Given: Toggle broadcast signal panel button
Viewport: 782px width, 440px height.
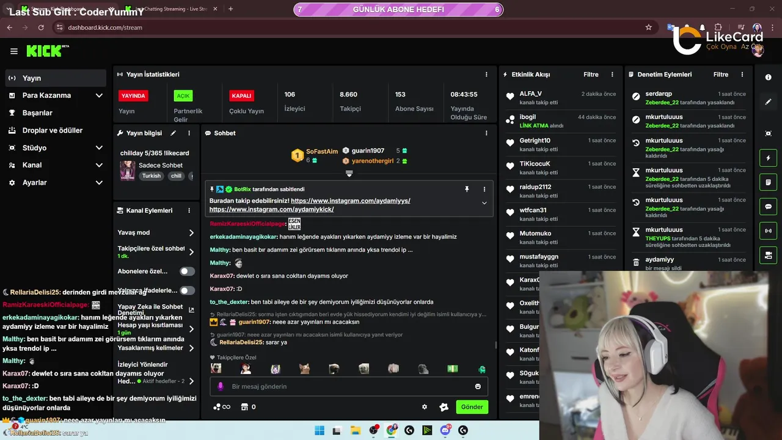Looking at the screenshot, I should 768,231.
